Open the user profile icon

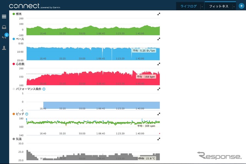[x=4, y=48]
